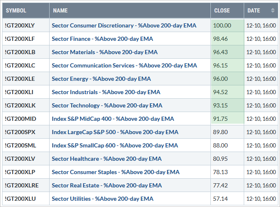Viewport: 280px width, 207px height.
Task: Open Sector Communication Services %Above 200-day EMA link
Action: 125,65
